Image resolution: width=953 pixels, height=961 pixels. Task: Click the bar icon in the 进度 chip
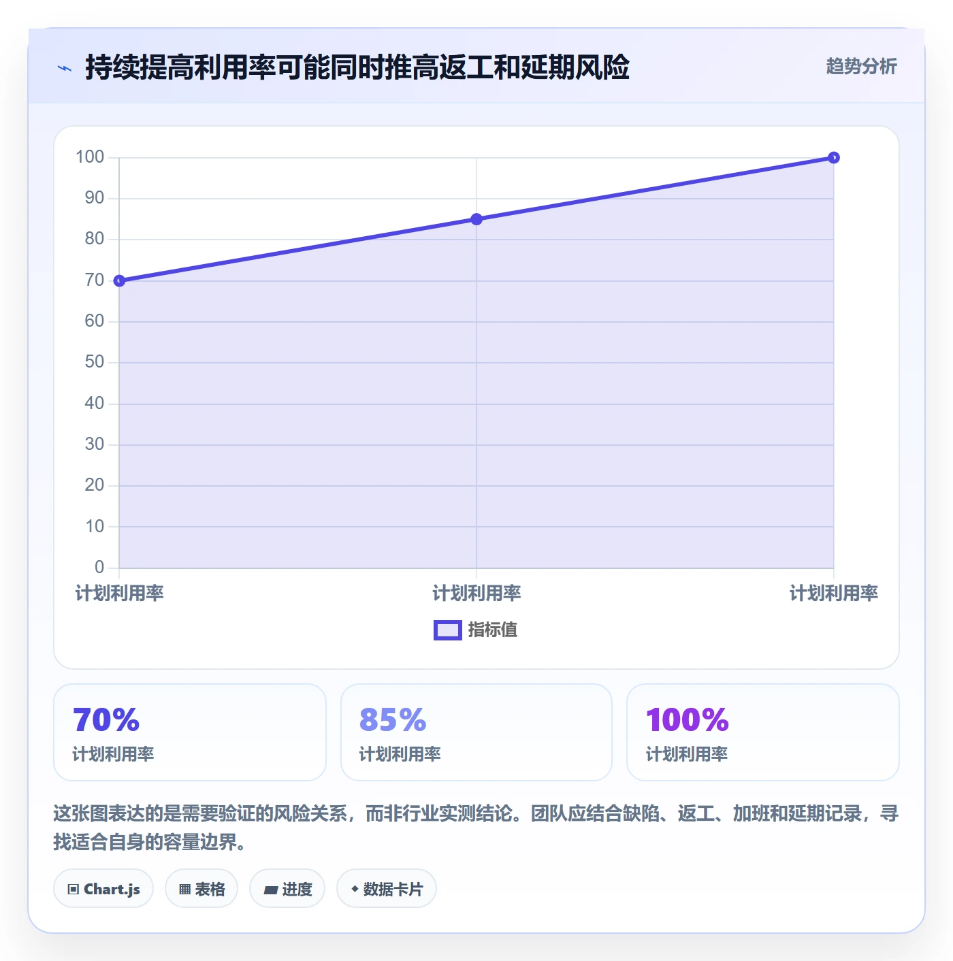coord(270,890)
